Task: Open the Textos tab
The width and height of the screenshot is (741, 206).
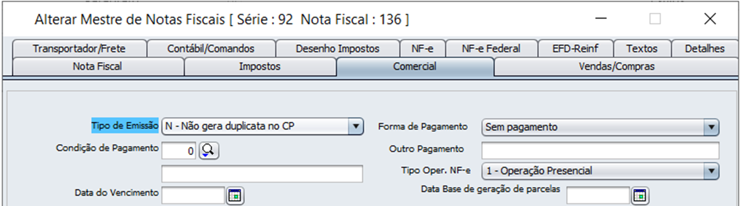Action: 641,49
